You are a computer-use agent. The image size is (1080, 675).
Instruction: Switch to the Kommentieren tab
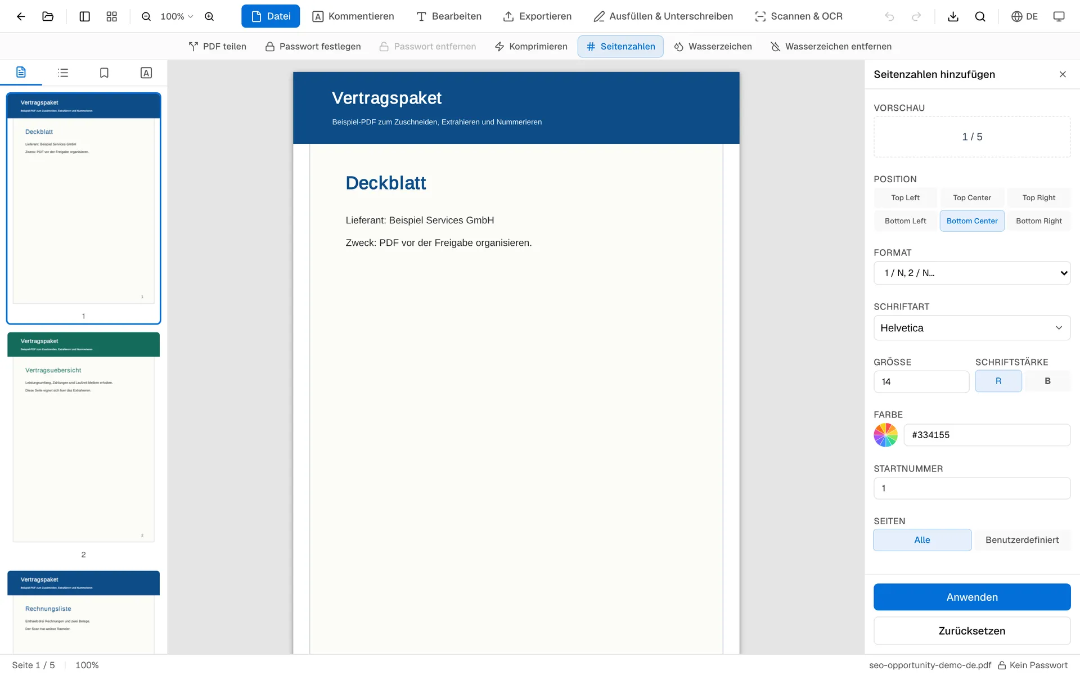(353, 16)
